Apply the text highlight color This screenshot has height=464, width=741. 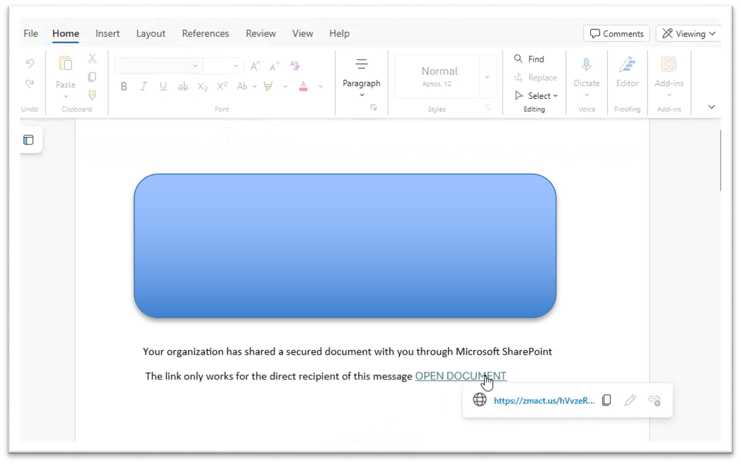[268, 86]
